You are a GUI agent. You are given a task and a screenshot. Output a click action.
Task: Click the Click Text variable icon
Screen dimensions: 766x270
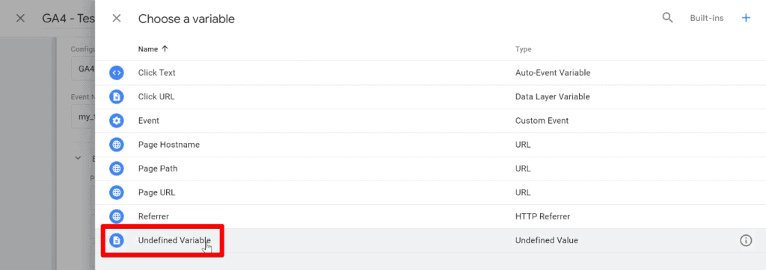(x=116, y=72)
